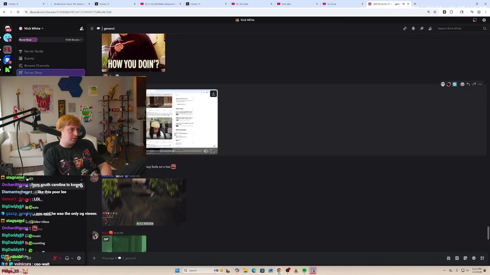Open Discord help question mark icon

tap(484, 20)
